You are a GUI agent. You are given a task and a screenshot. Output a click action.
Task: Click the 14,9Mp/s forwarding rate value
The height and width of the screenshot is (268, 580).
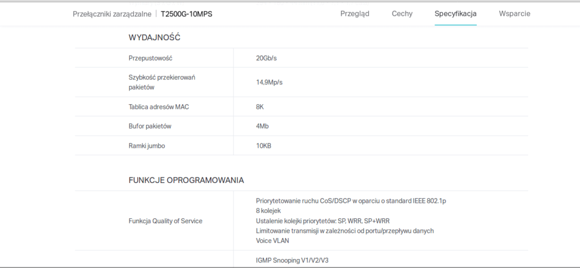pos(269,82)
